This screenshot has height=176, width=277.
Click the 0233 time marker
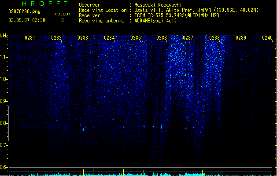click(83, 38)
